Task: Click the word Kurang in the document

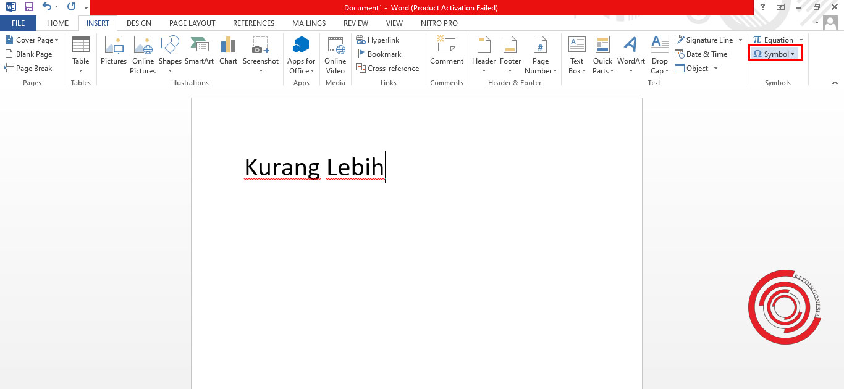Action: (x=282, y=167)
